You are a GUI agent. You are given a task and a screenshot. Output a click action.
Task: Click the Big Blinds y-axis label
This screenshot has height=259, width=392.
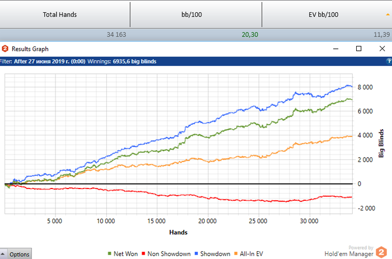[381, 143]
